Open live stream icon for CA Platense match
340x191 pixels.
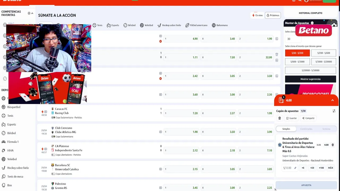(x=46, y=149)
